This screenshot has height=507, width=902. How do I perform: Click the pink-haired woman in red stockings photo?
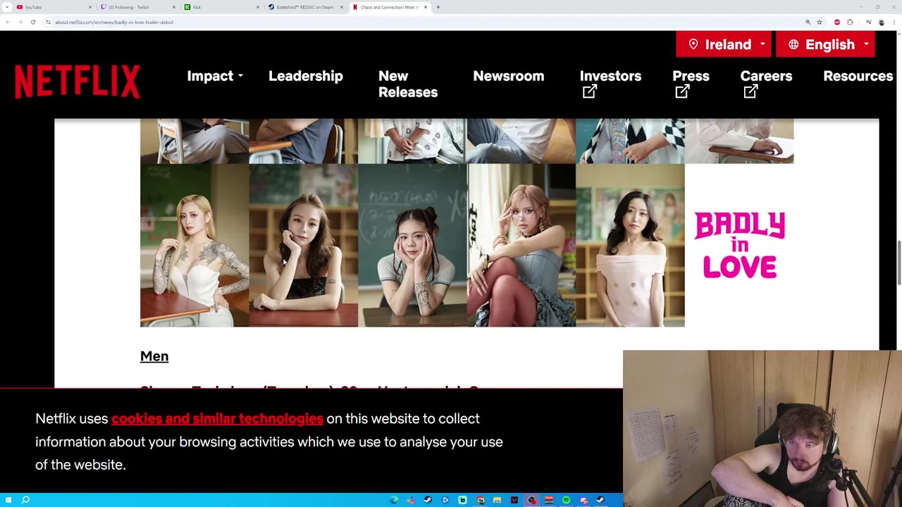pos(521,245)
